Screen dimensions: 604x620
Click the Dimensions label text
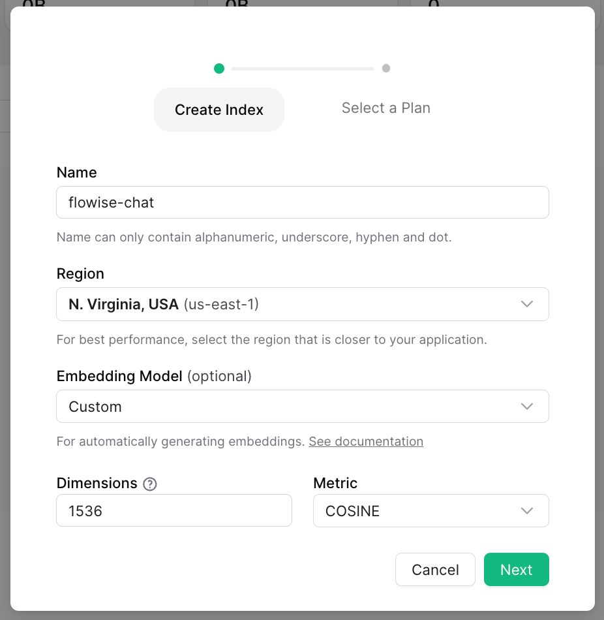click(97, 483)
